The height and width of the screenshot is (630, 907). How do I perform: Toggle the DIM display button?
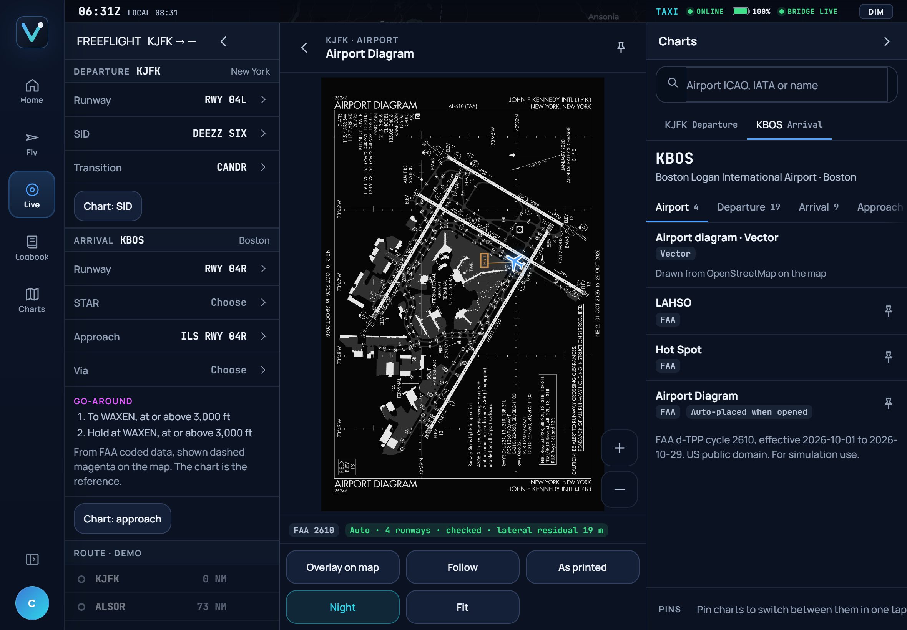click(876, 12)
